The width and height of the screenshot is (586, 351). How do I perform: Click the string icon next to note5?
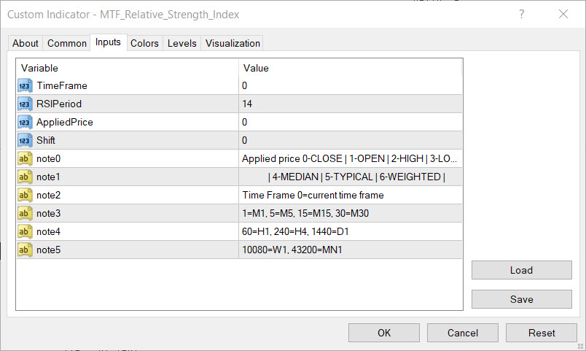click(25, 250)
